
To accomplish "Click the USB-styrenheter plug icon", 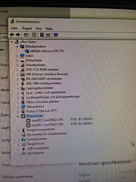I will coord(23,149).
